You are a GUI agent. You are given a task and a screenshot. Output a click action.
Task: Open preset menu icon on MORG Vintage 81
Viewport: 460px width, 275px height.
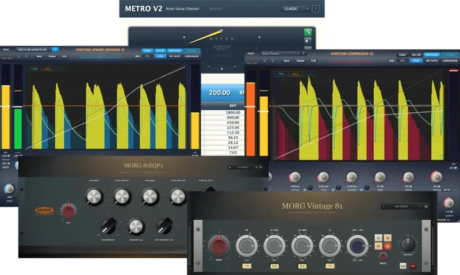point(426,207)
